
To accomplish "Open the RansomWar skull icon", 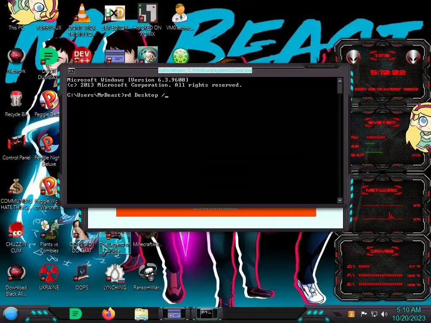I will tap(148, 278).
